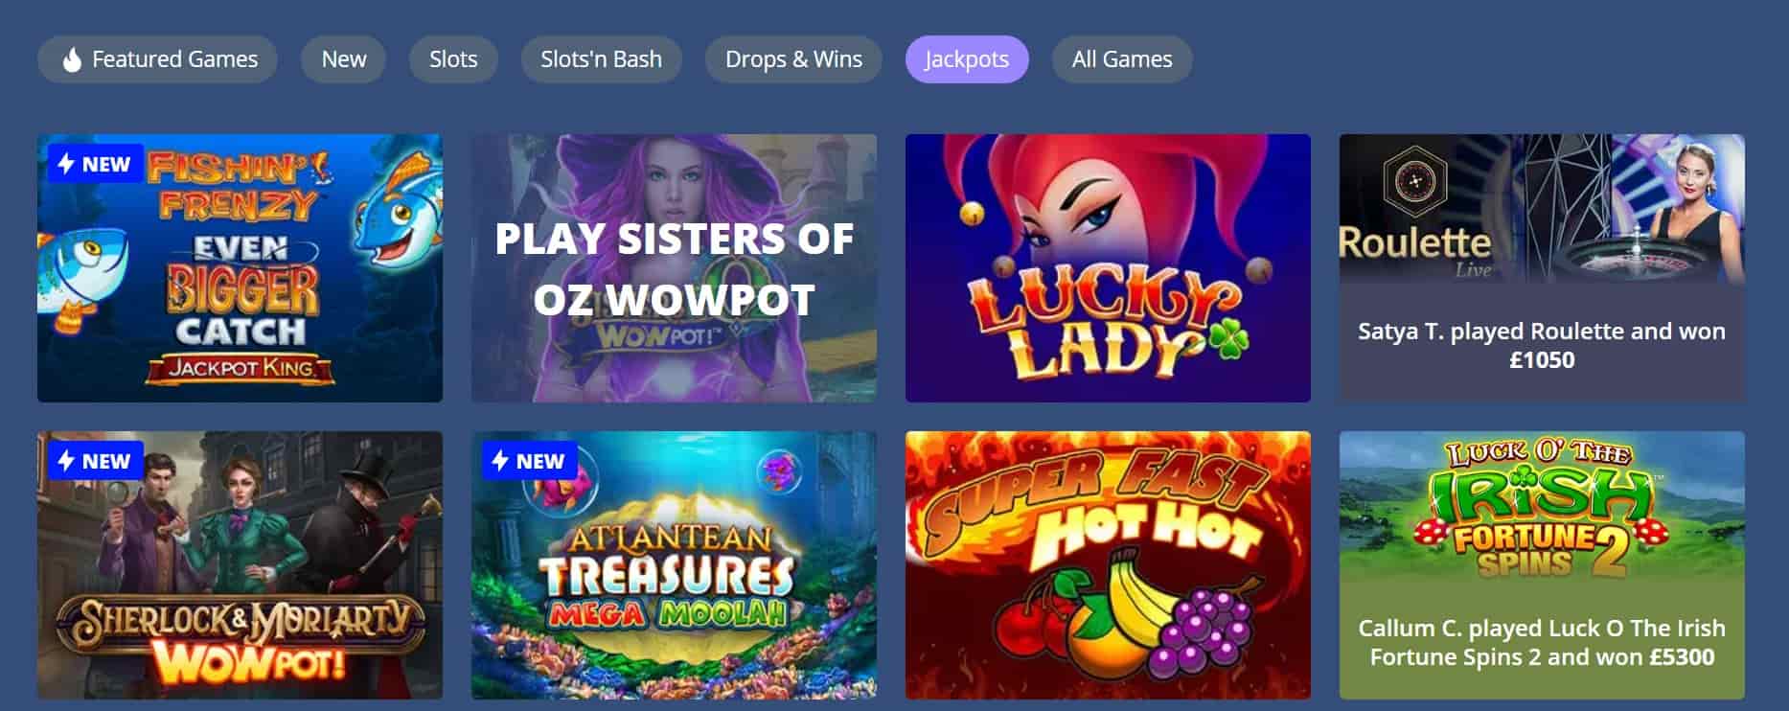
Task: Click the flame icon in Featured Games
Action: tap(72, 59)
